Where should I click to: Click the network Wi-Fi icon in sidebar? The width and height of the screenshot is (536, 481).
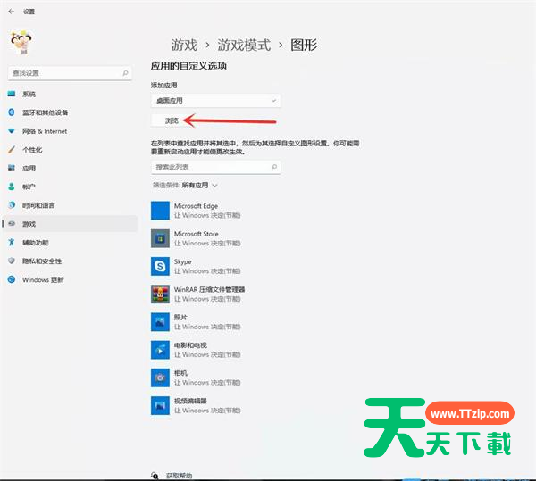(12, 131)
